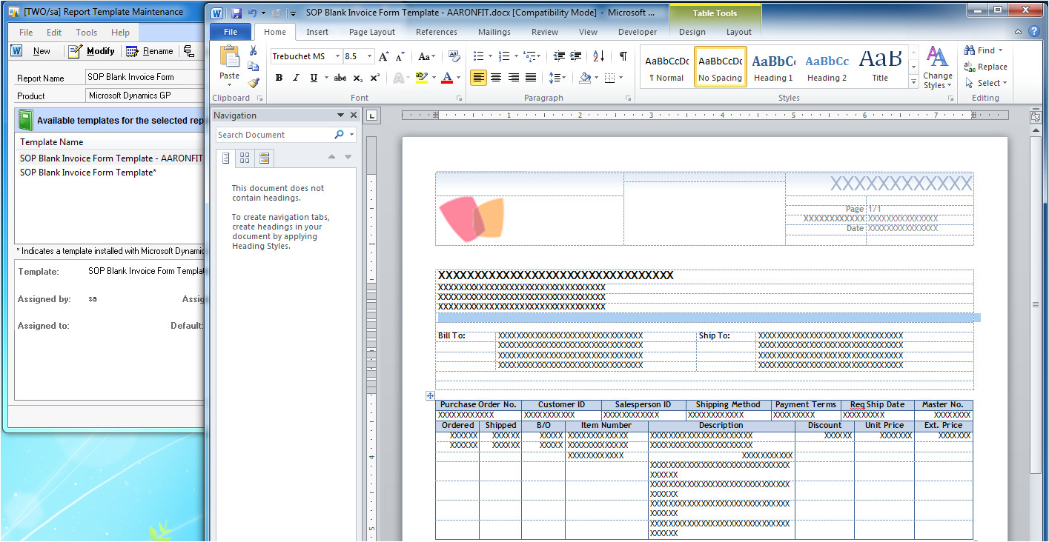Save the document from the Quick Access Toolbar

[236, 13]
